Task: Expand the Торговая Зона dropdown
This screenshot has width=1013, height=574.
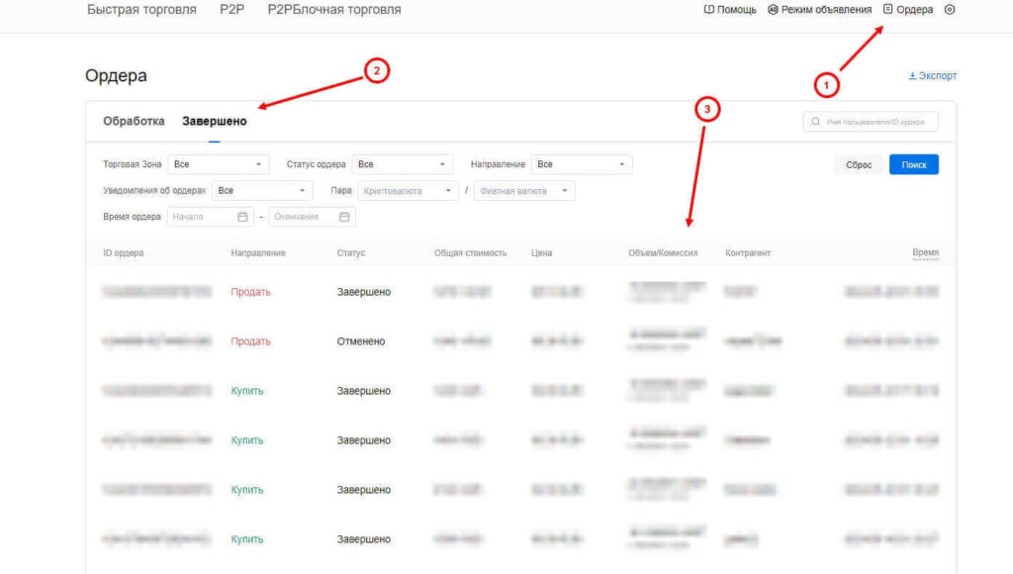Action: point(218,164)
